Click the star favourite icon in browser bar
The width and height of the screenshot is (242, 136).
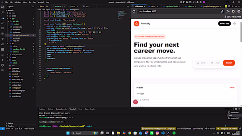(222, 11)
